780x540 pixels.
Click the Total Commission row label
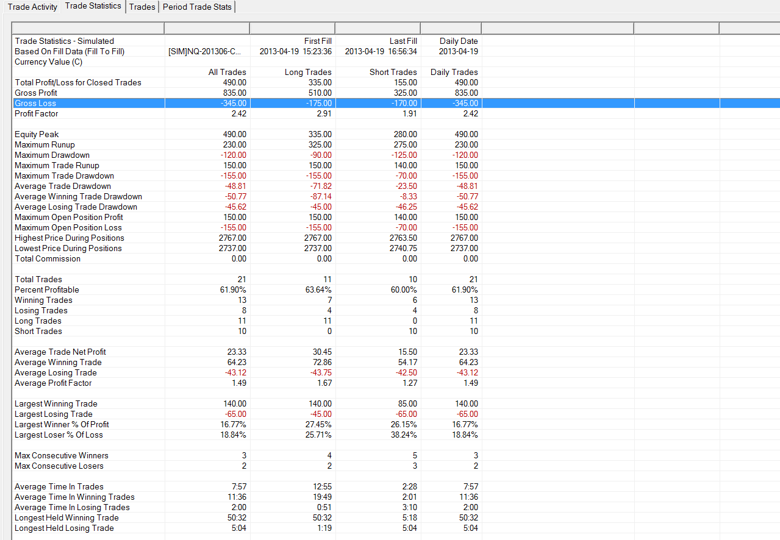click(48, 259)
